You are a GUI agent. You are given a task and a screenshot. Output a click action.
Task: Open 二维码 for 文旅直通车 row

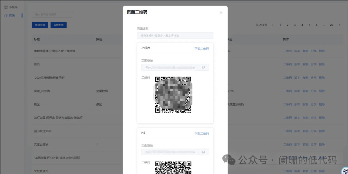pos(287,171)
